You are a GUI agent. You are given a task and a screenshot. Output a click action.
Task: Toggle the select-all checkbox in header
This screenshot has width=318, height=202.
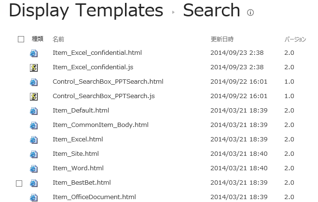point(21,39)
